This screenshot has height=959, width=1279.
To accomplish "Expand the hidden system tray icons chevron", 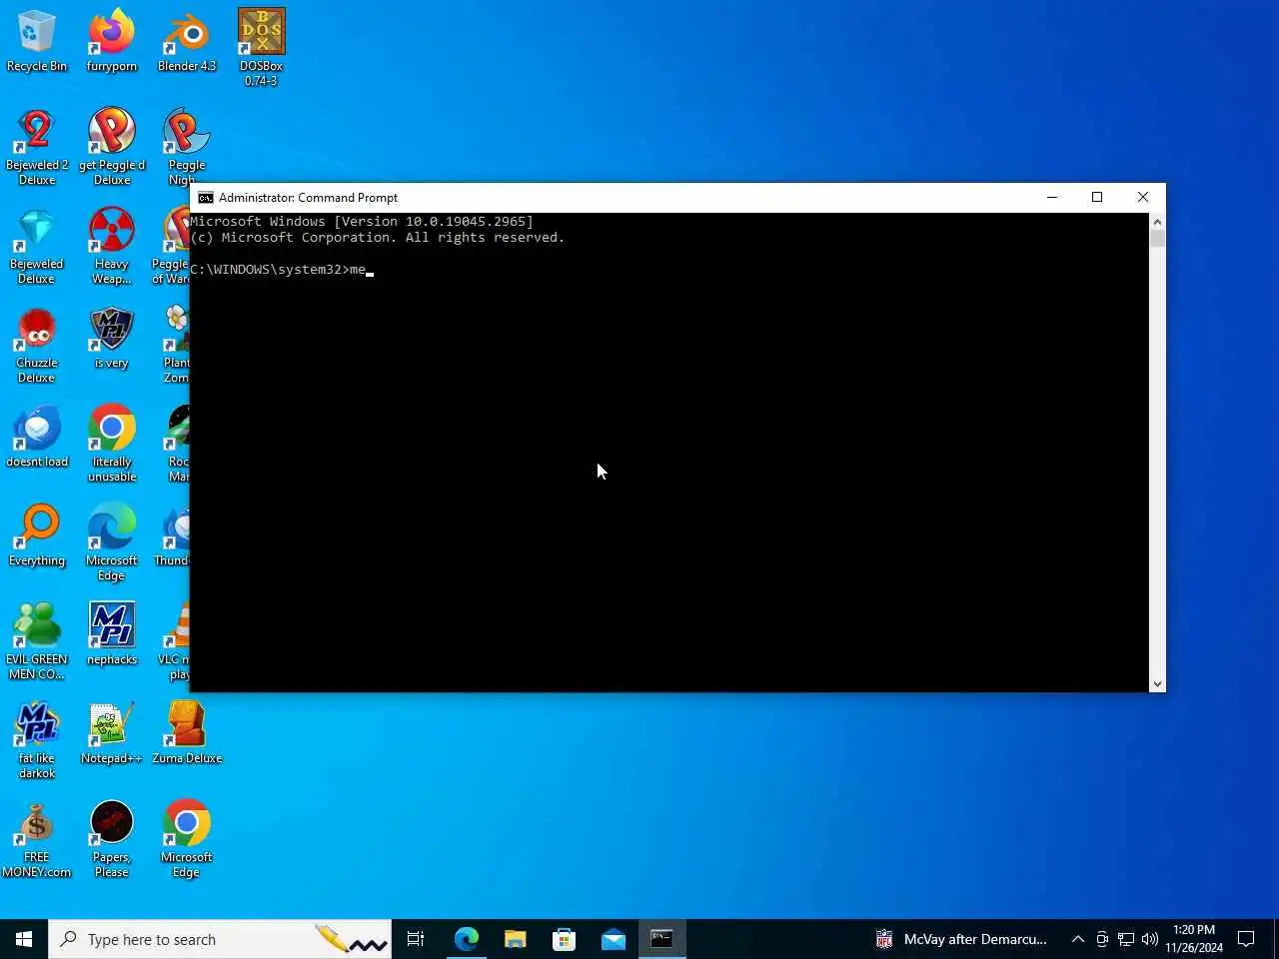I will (1078, 939).
